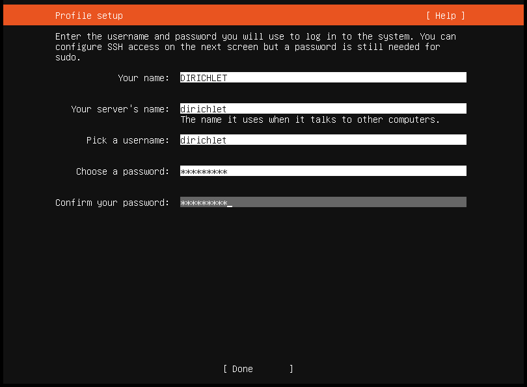Activate the Done button

tap(258, 369)
